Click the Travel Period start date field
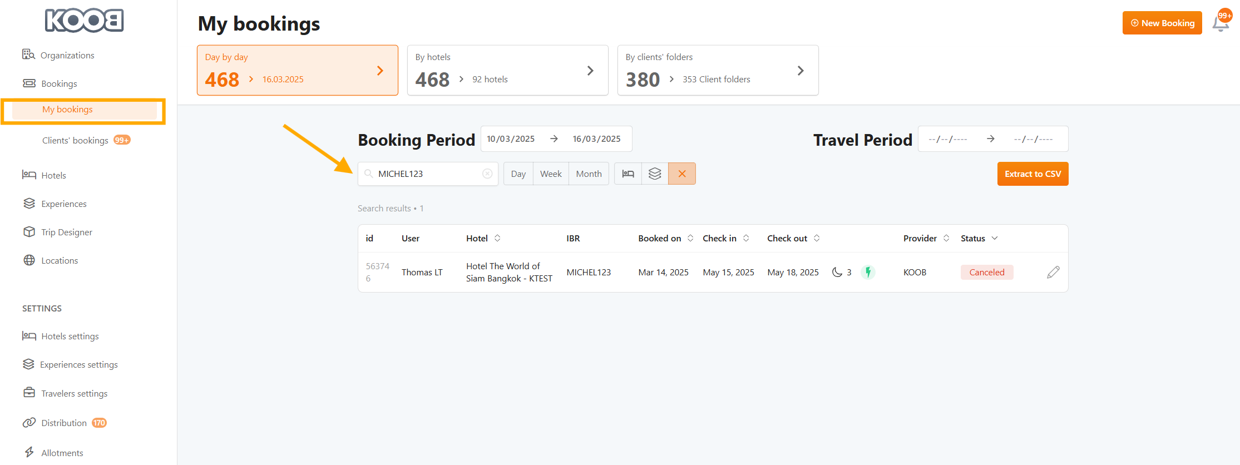1240x465 pixels. (948, 139)
